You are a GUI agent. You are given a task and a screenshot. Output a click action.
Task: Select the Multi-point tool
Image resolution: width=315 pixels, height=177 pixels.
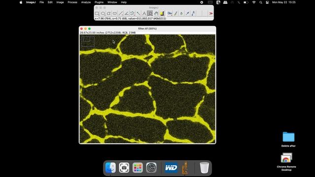pyautogui.click(x=132, y=13)
